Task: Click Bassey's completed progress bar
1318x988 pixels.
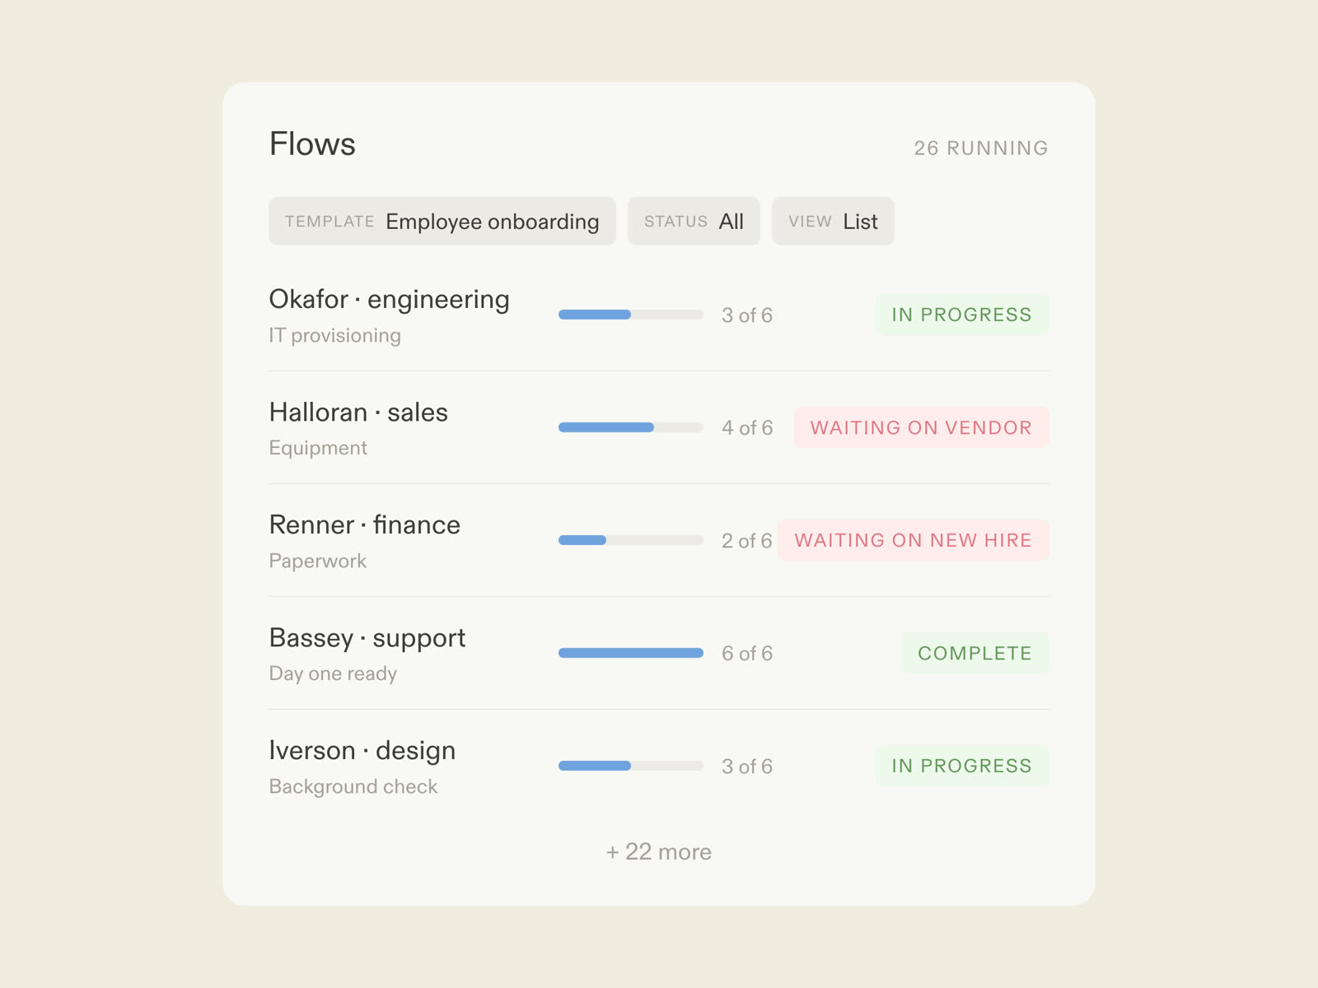Action: [631, 653]
